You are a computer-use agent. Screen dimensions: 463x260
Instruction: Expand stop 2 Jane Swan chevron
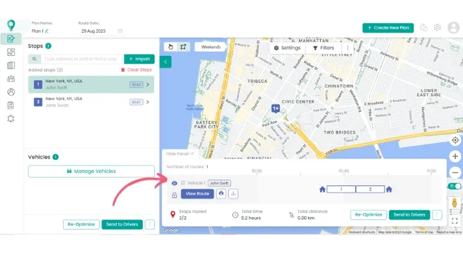pyautogui.click(x=148, y=102)
